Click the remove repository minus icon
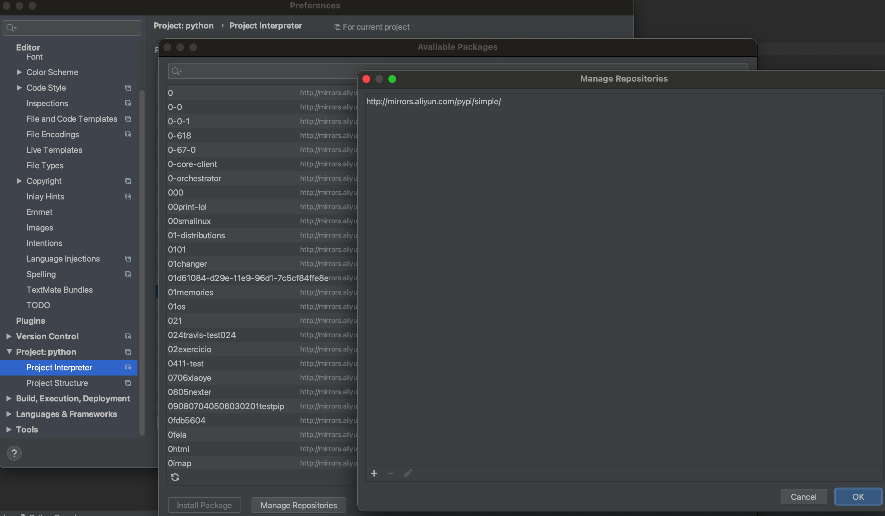This screenshot has height=516, width=885. (391, 473)
